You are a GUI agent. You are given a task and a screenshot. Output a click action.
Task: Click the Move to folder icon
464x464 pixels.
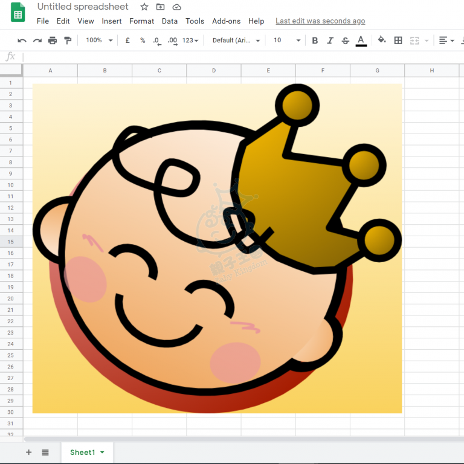point(160,7)
